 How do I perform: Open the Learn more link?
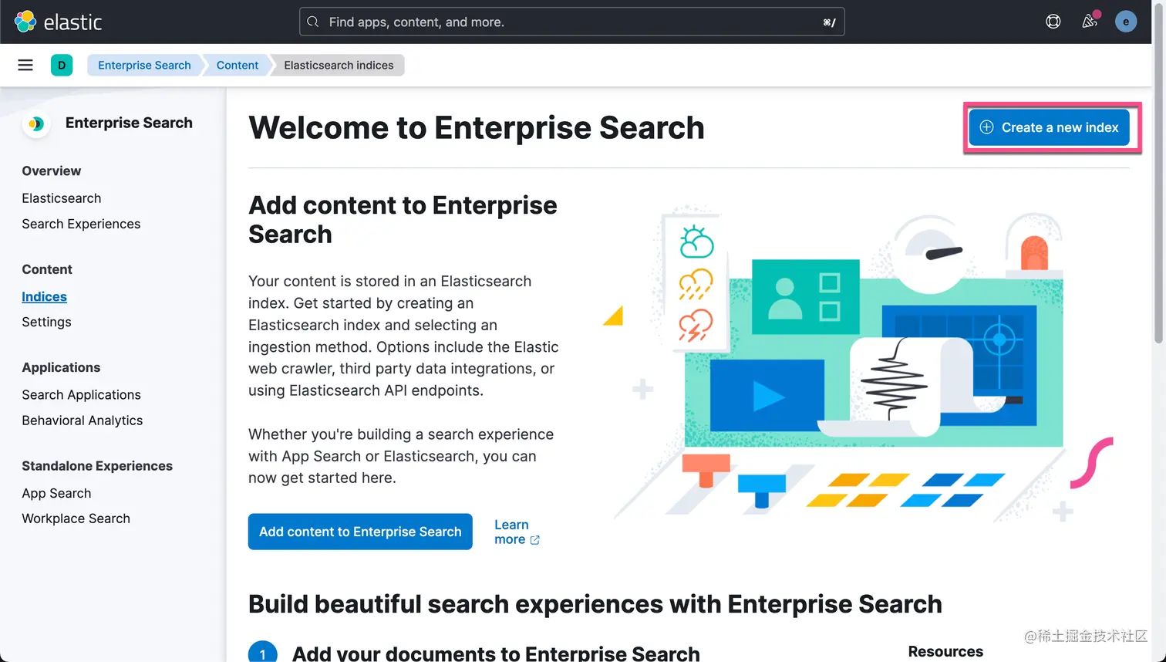coord(517,532)
